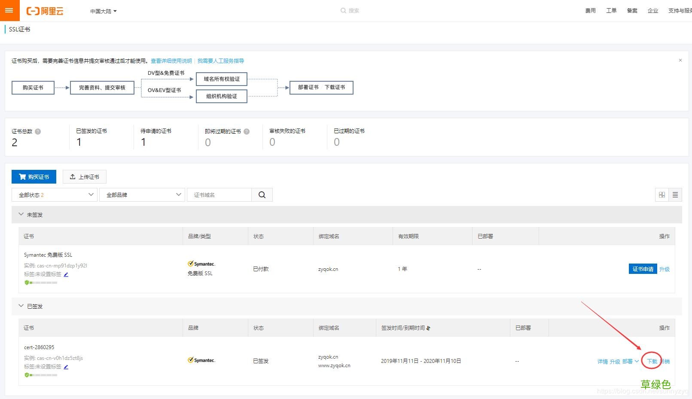This screenshot has height=399, width=692.
Task: Focus the top 搜索 search box
Action: 350,11
